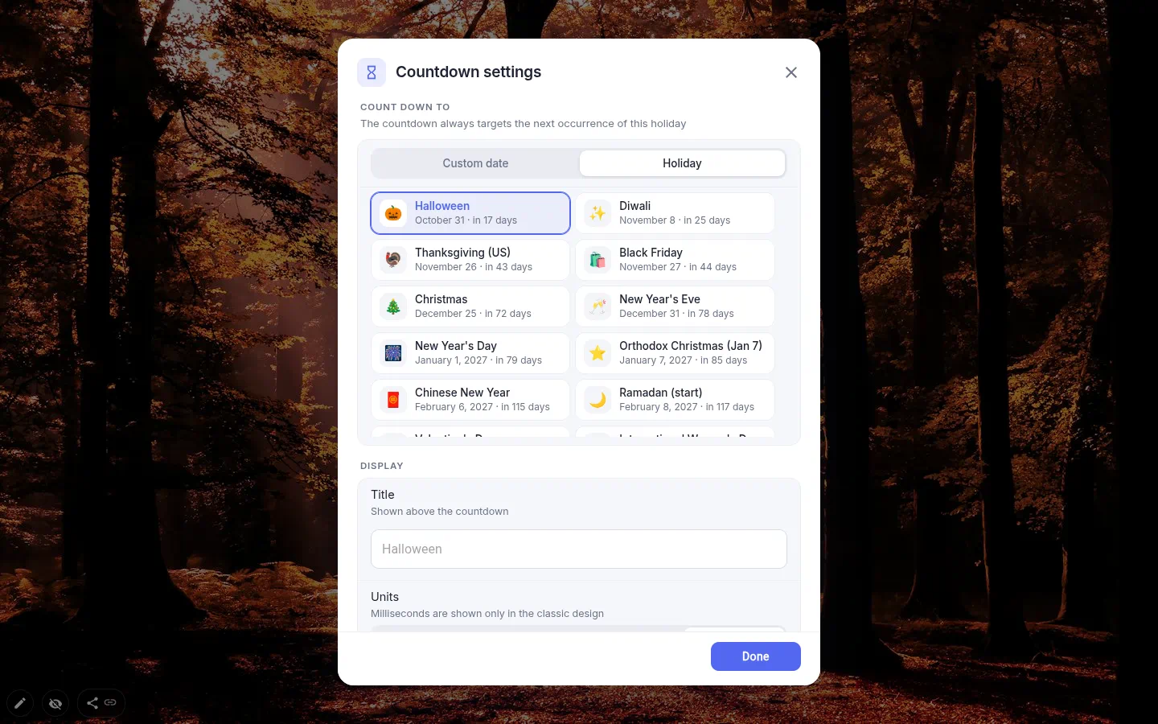This screenshot has width=1158, height=724.
Task: Switch to the Custom date tab
Action: pyautogui.click(x=475, y=163)
